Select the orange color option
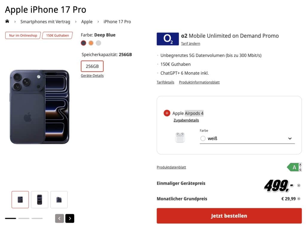Screen dimensions: 306x227 [x=91, y=43]
